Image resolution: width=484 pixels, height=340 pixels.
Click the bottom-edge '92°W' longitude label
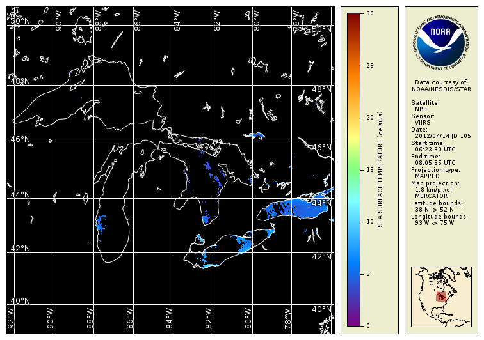[10, 318]
